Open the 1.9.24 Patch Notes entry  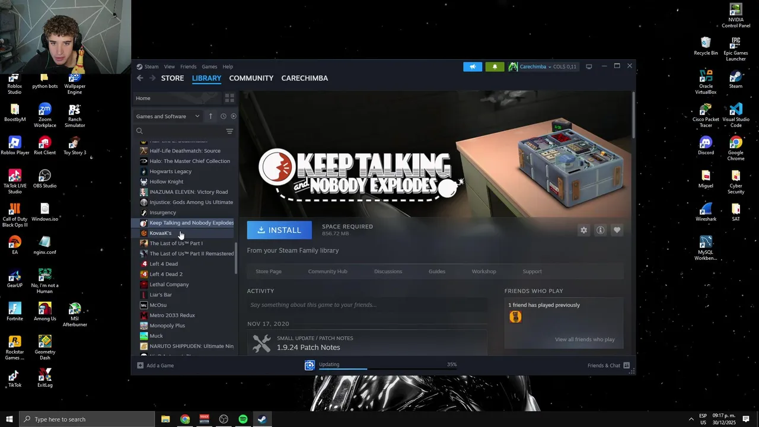(x=308, y=347)
